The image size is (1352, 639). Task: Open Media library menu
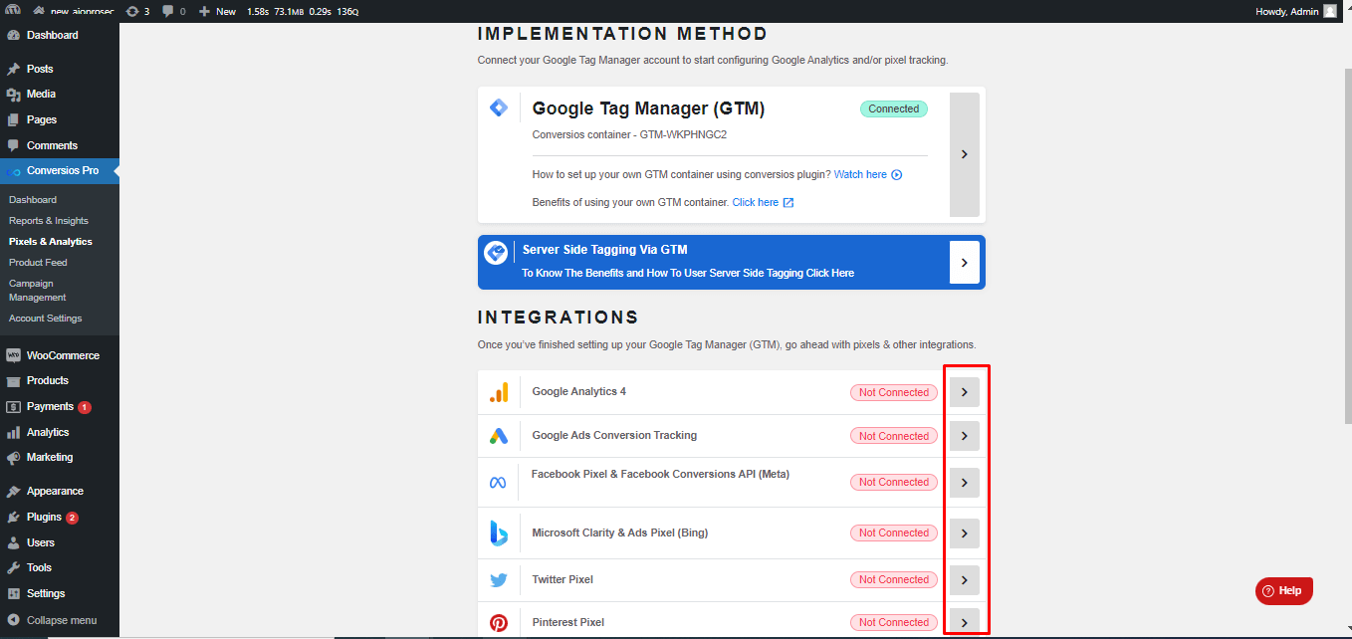pyautogui.click(x=60, y=94)
